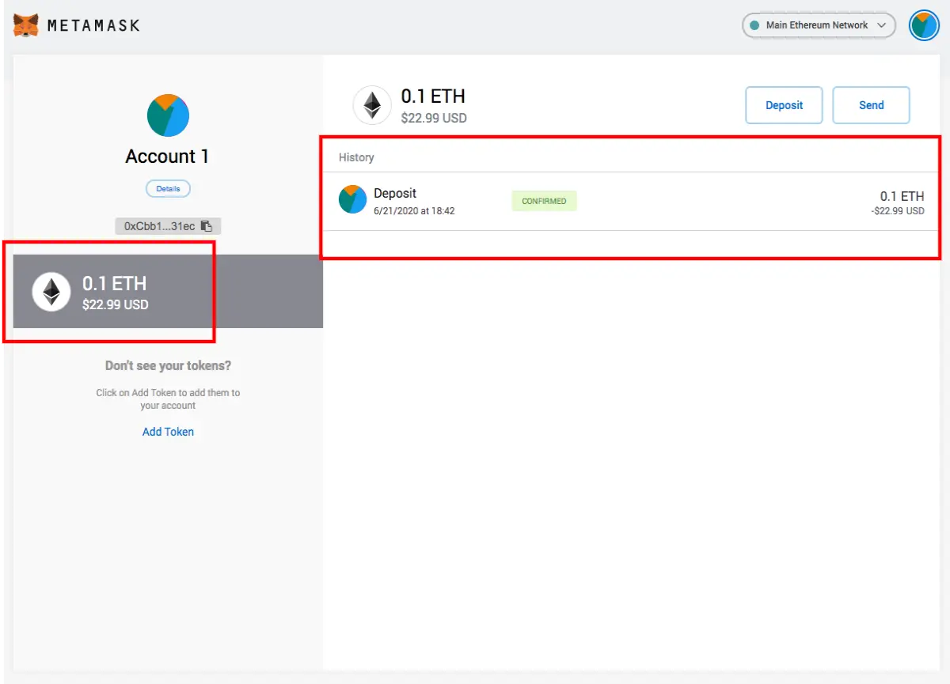This screenshot has height=684, width=950.
Task: Click the CONFIRMED status badge
Action: (544, 201)
